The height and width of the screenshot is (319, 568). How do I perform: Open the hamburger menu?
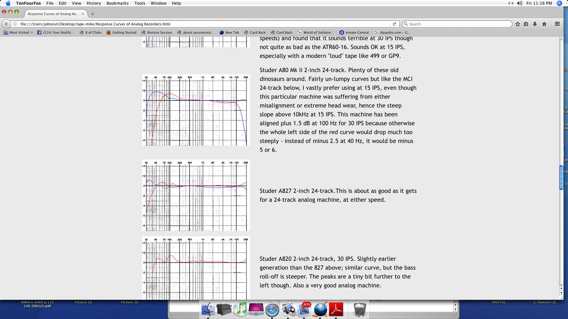point(557,24)
